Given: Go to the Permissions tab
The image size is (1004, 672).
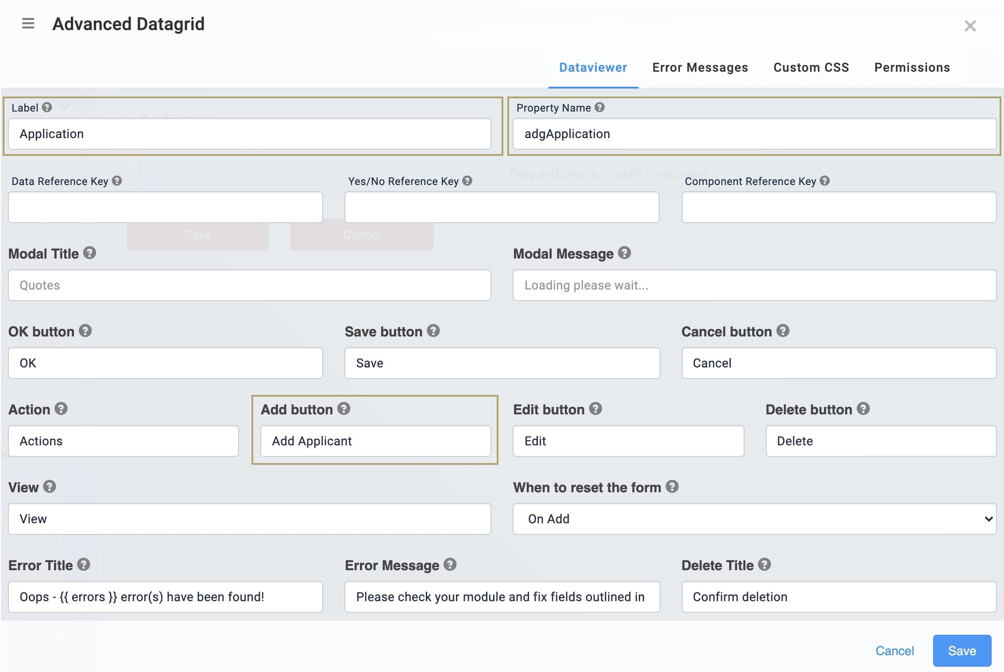Looking at the screenshot, I should pos(912,68).
